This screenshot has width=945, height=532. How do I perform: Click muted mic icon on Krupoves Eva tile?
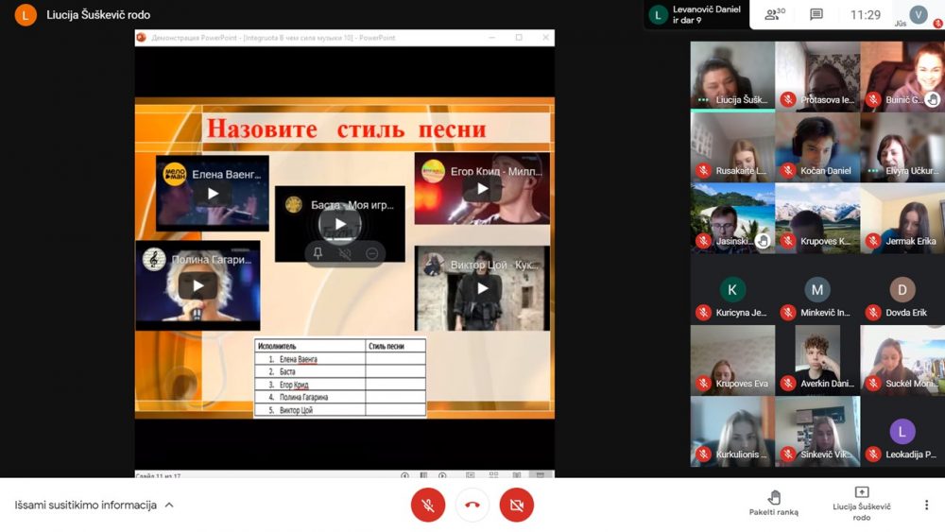703,384
